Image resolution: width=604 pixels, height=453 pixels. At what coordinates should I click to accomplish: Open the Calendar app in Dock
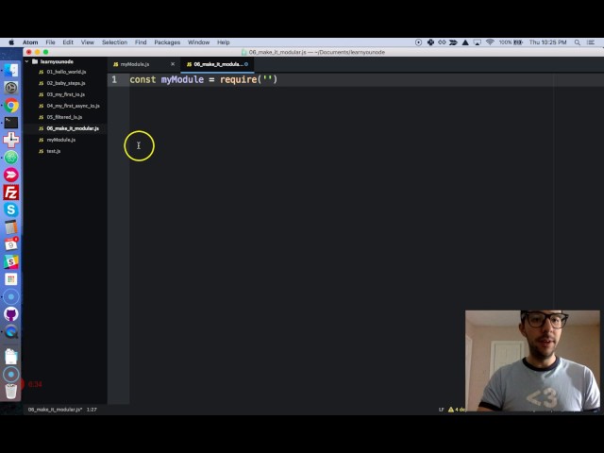click(x=10, y=244)
